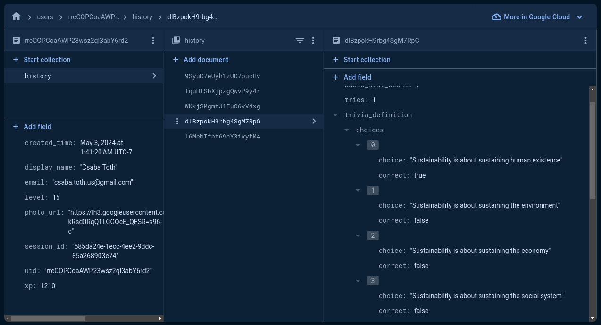Screen dimensions: 601x325
Task: Click the choice "sustaining the economy" value
Action: [x=480, y=251]
